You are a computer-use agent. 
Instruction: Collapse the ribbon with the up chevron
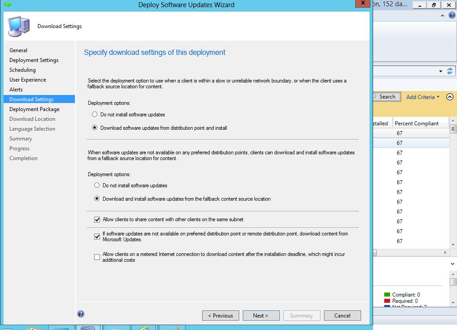tap(442, 16)
